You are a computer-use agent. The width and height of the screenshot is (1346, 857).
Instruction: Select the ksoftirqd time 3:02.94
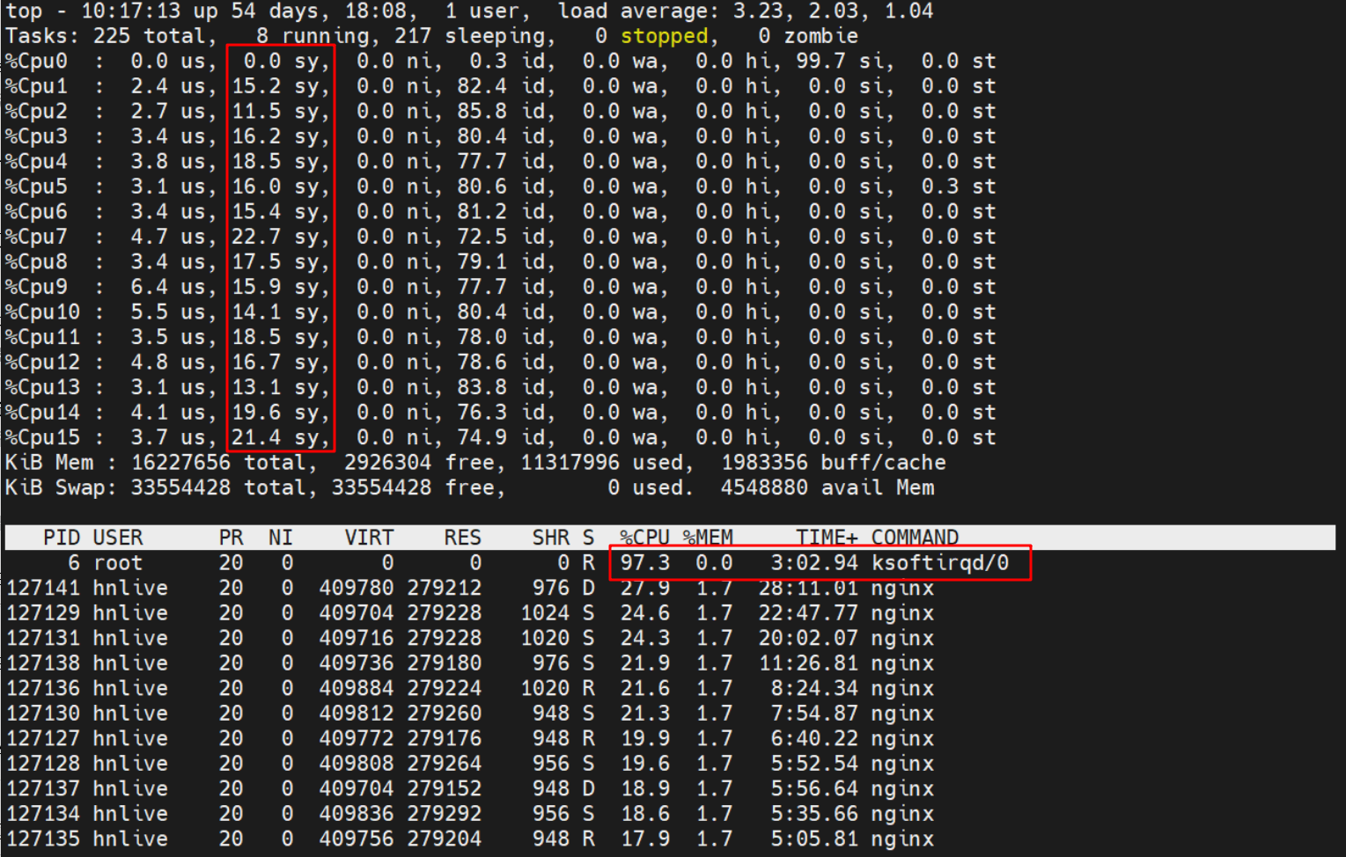click(814, 563)
